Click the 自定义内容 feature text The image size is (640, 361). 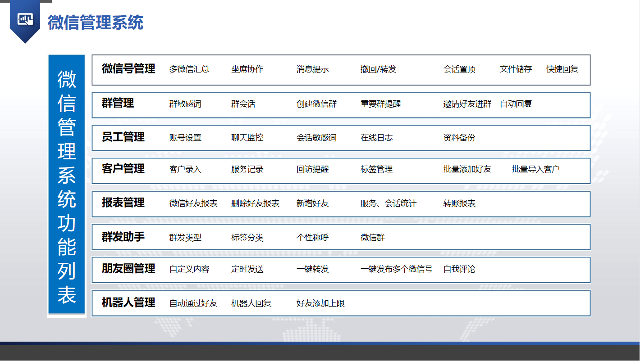coord(189,269)
